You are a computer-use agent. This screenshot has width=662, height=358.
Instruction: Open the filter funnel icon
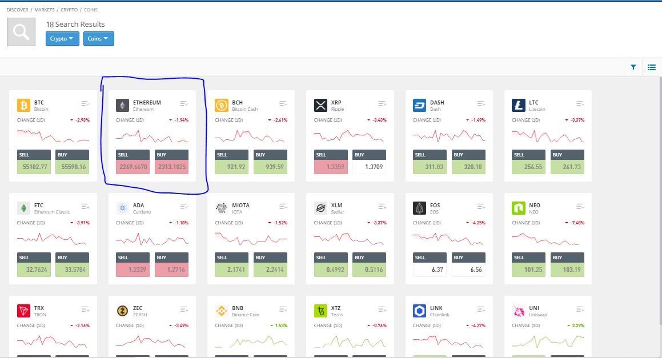coord(633,67)
